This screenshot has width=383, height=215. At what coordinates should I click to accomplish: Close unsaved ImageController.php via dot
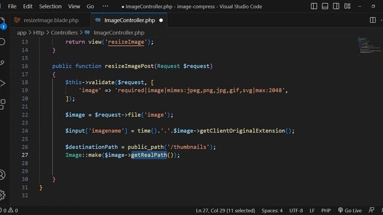click(161, 20)
